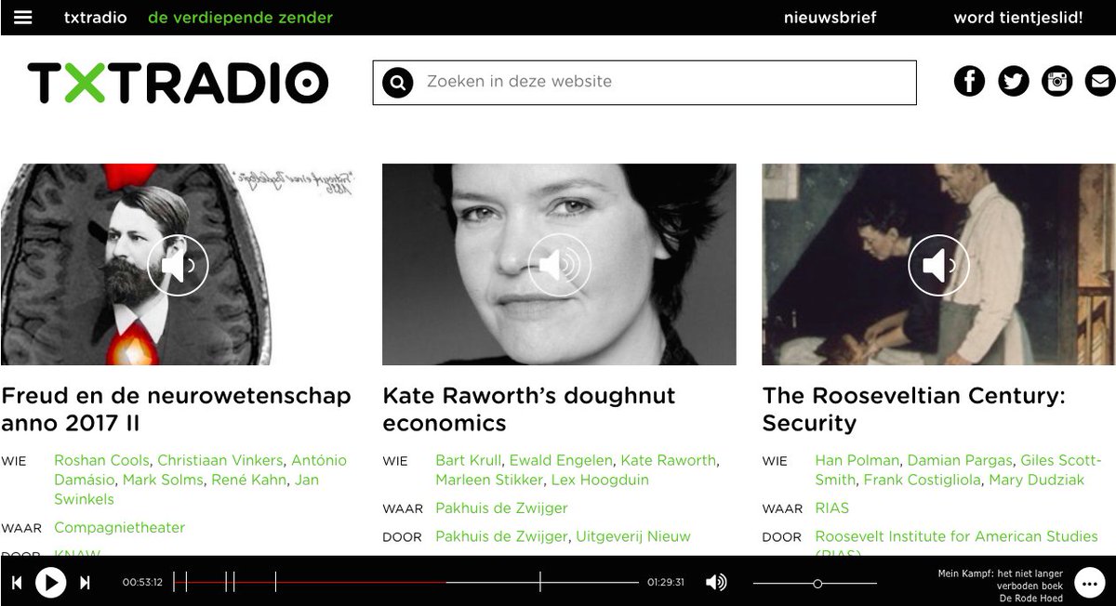This screenshot has height=606, width=1116.
Task: Open speaker Kate Raworth link
Action: tap(668, 460)
